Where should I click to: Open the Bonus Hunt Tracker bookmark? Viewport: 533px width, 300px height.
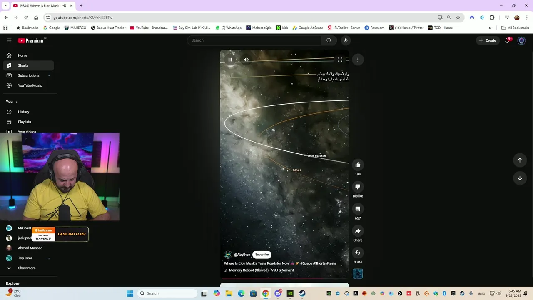(x=108, y=28)
